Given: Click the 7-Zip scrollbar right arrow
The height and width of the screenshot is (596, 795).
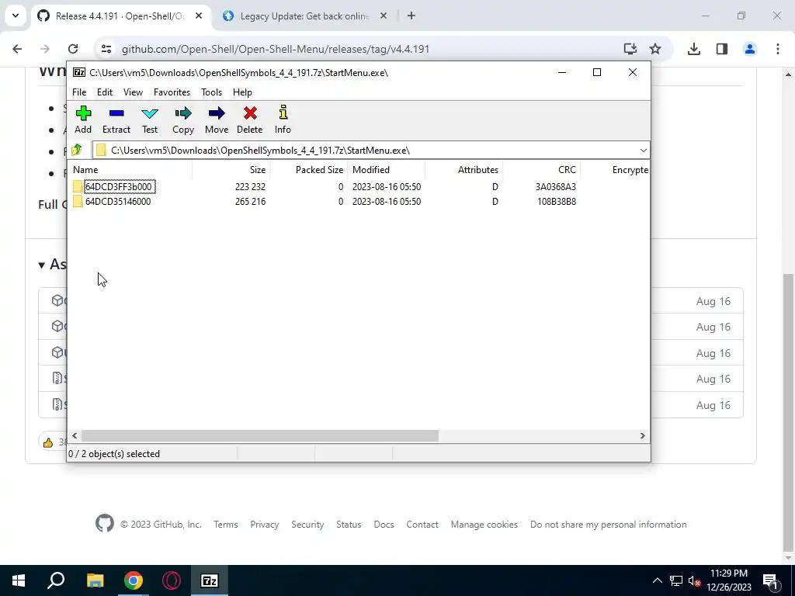Looking at the screenshot, I should tap(642, 436).
